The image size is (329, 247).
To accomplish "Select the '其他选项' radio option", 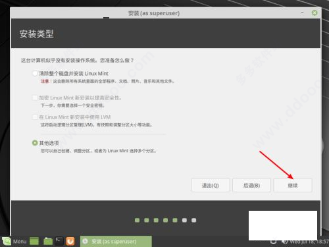I will click(x=35, y=143).
